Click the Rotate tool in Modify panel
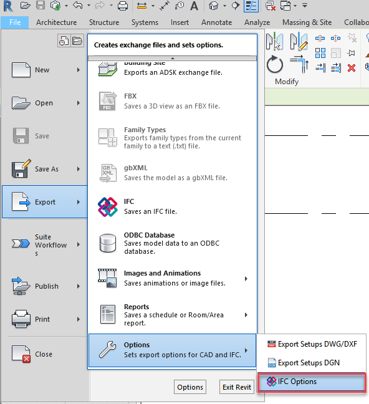 275,64
